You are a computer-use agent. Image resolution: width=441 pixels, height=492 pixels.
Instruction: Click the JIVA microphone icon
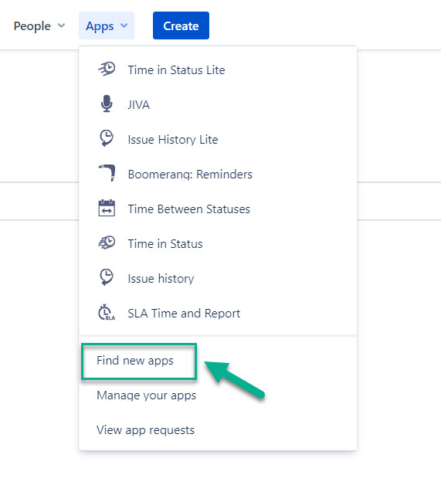click(107, 103)
